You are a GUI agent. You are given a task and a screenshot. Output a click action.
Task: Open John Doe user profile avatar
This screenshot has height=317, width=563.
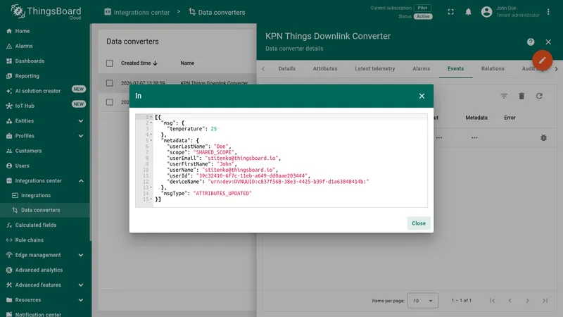(486, 12)
